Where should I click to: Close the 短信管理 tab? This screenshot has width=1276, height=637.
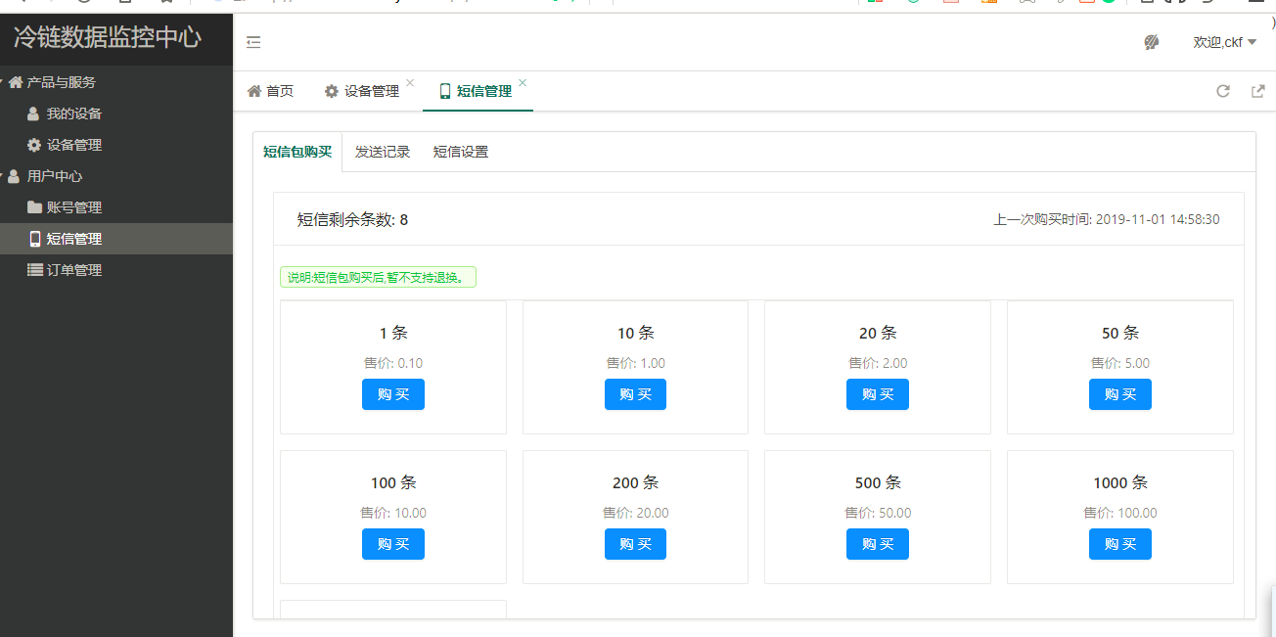click(523, 83)
